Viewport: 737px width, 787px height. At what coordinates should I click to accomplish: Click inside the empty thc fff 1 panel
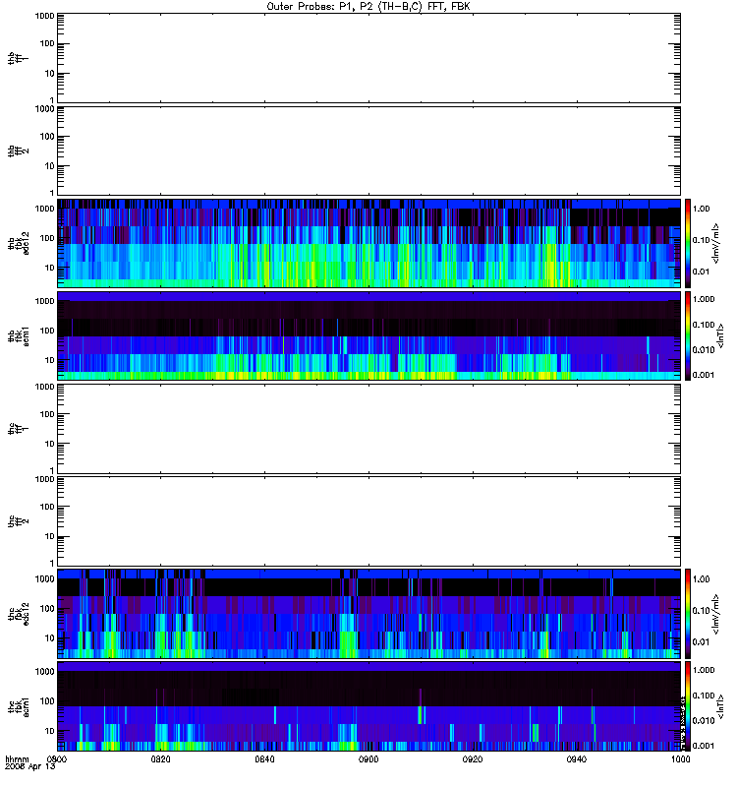coord(368,429)
